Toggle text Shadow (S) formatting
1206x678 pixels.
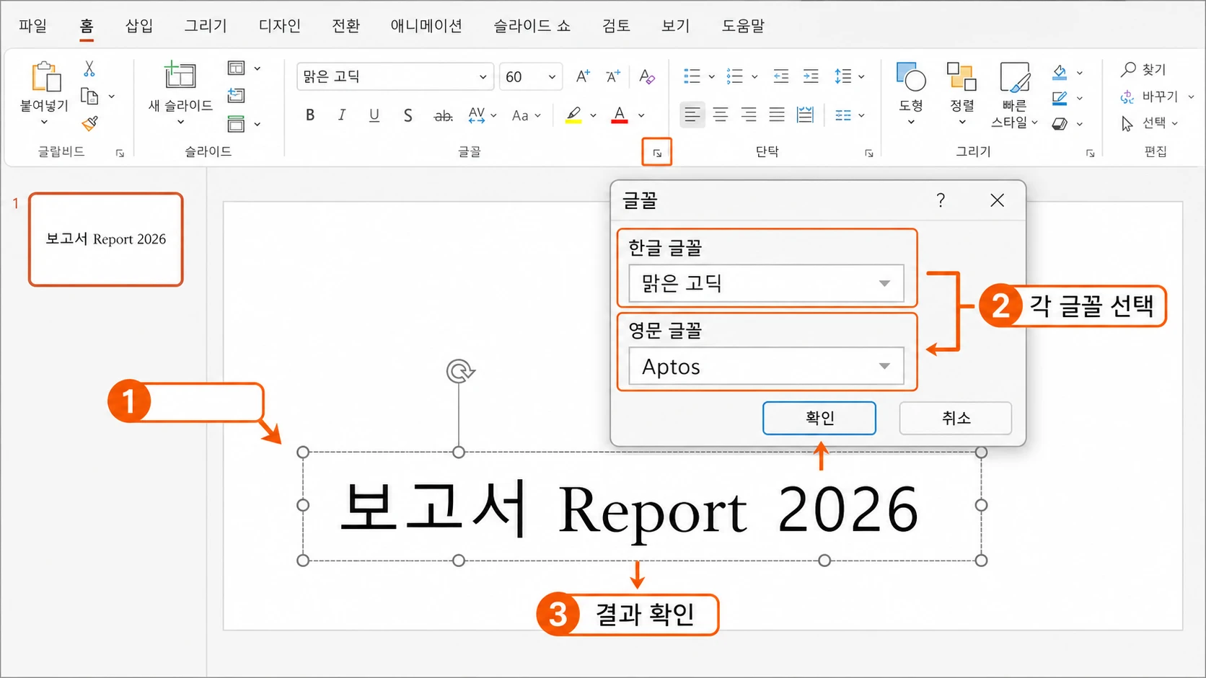point(408,115)
